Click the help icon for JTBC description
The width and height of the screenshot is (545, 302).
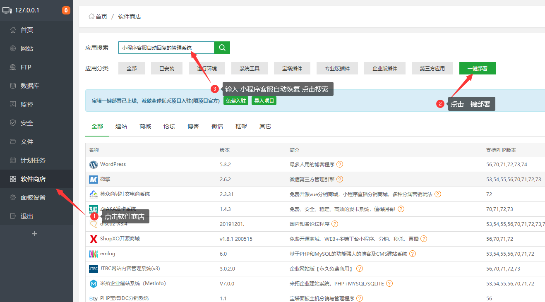(x=360, y=268)
